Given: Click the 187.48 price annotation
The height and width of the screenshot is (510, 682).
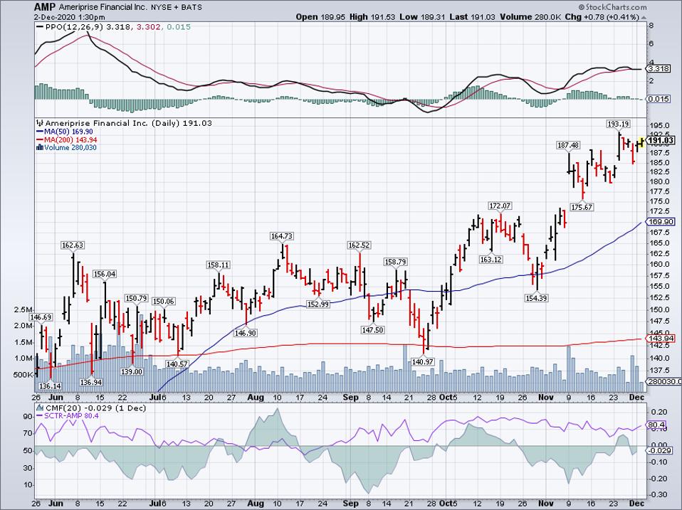Looking at the screenshot, I should (x=568, y=146).
